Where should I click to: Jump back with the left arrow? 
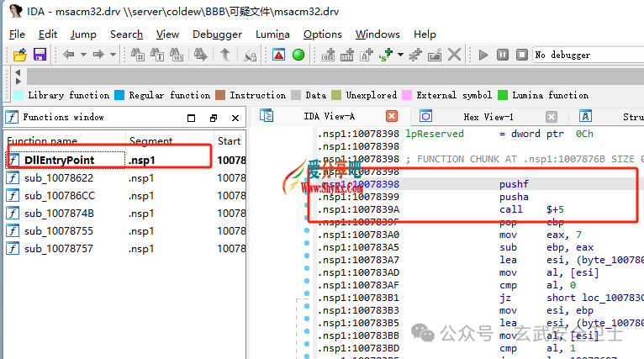(69, 54)
